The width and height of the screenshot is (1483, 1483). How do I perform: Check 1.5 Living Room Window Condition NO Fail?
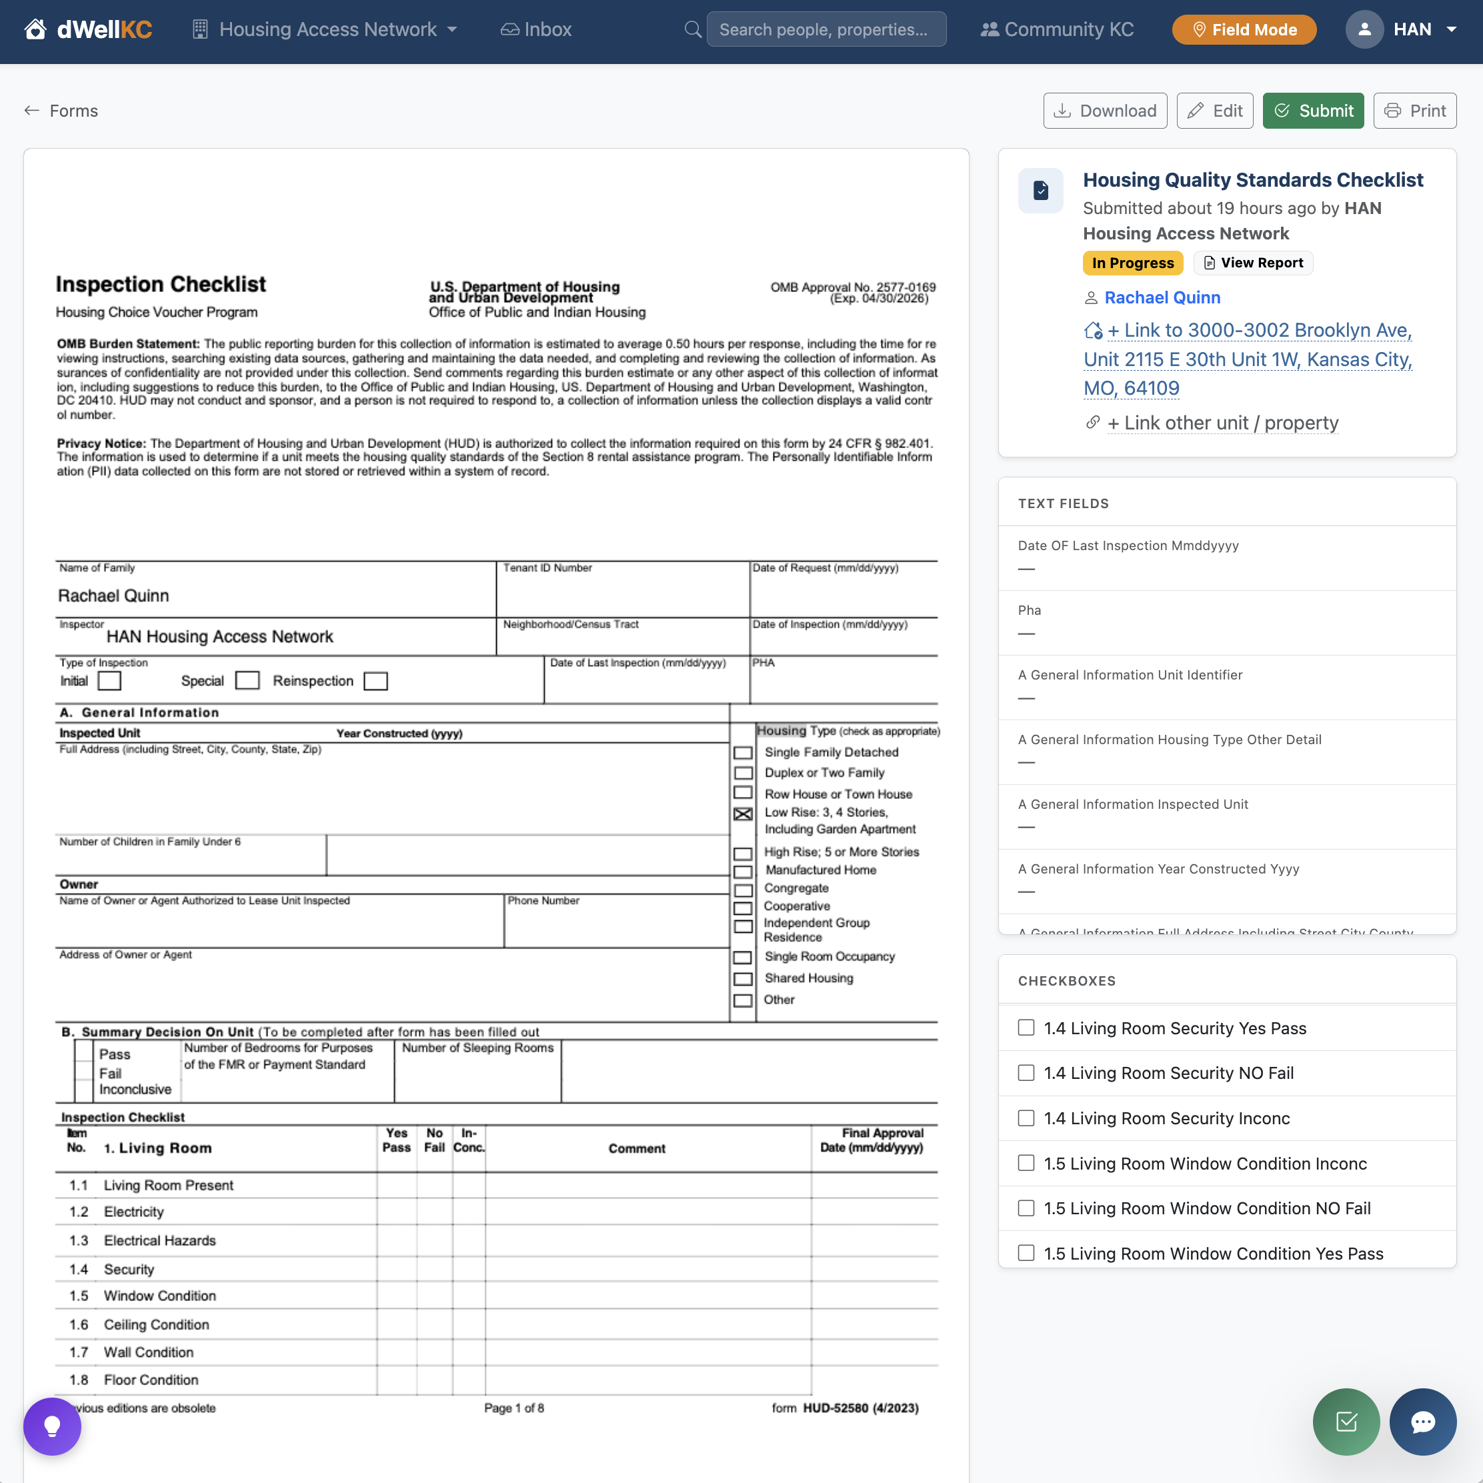pos(1026,1208)
